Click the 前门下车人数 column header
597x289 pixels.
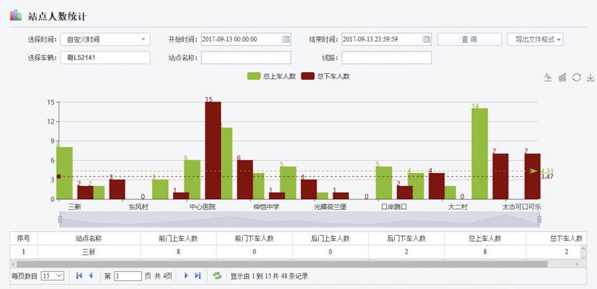[x=254, y=238]
